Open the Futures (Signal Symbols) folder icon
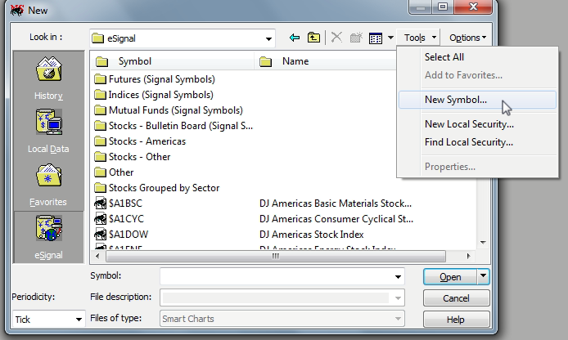Screen dimensions: 568x340 coord(100,79)
